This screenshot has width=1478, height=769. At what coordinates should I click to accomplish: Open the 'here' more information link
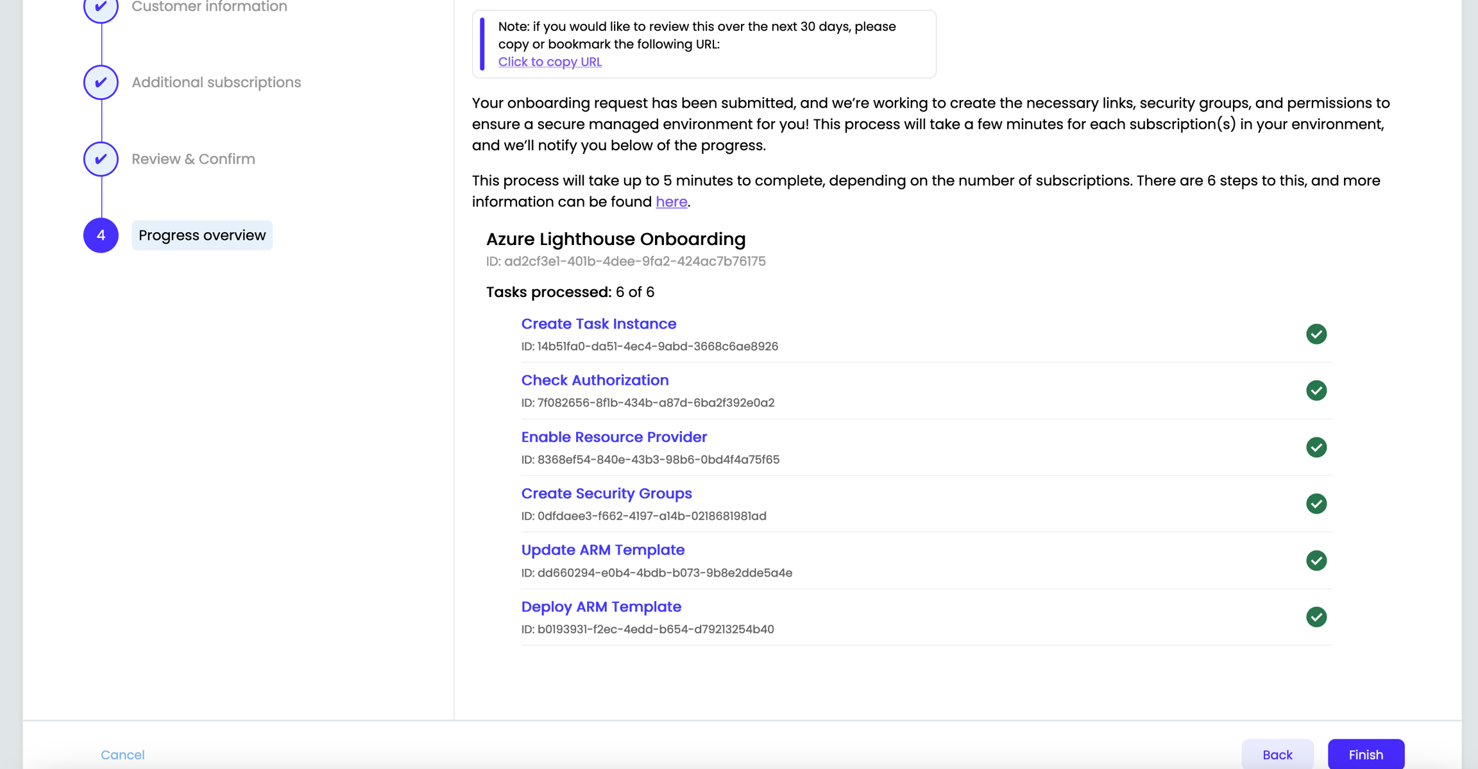tap(671, 202)
